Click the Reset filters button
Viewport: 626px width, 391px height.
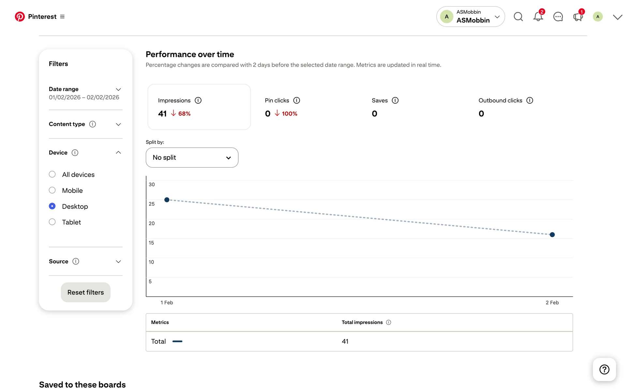tap(85, 292)
